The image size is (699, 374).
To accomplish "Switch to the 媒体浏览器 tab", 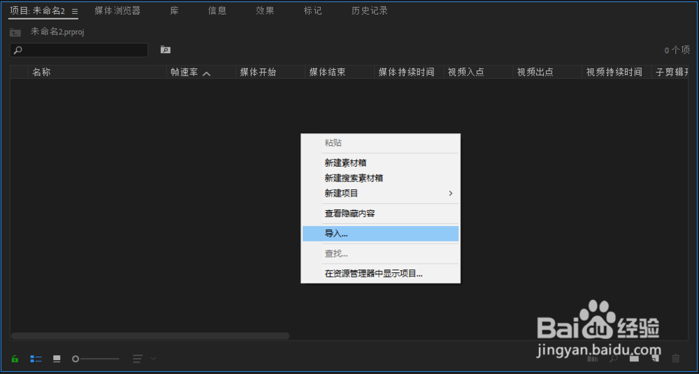I will pos(117,11).
